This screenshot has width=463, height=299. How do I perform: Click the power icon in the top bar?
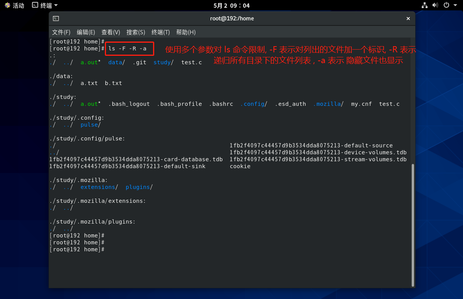(x=446, y=5)
